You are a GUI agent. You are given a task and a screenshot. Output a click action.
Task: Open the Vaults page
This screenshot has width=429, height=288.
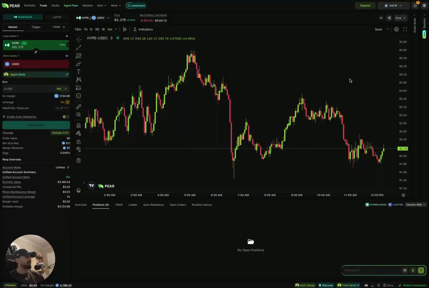(x=55, y=5)
